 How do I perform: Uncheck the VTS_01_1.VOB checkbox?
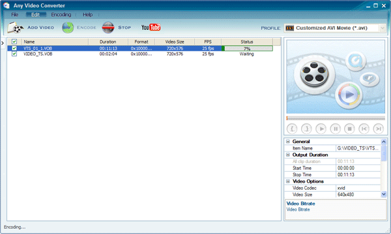click(x=14, y=48)
